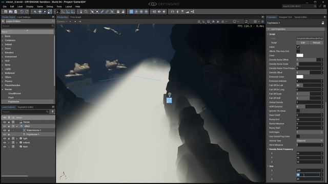Click the Undo arrow icon
Image resolution: width=328 pixels, height=184 pixels.
(22, 12)
